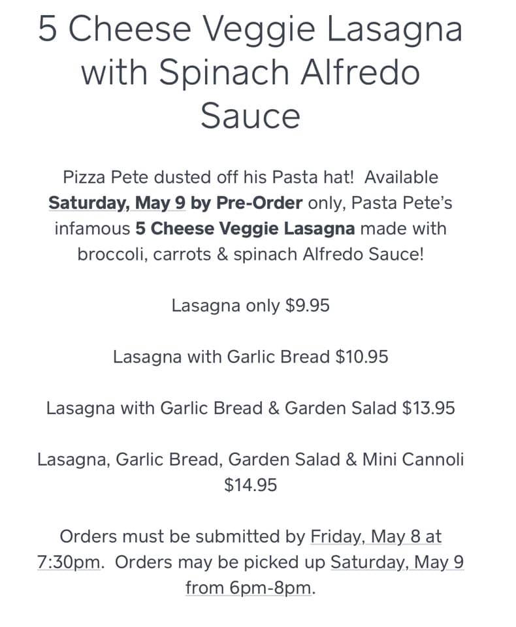This screenshot has height=627, width=516.
Task: Click the bold 'by Pre-Order' text
Action: tap(246, 202)
